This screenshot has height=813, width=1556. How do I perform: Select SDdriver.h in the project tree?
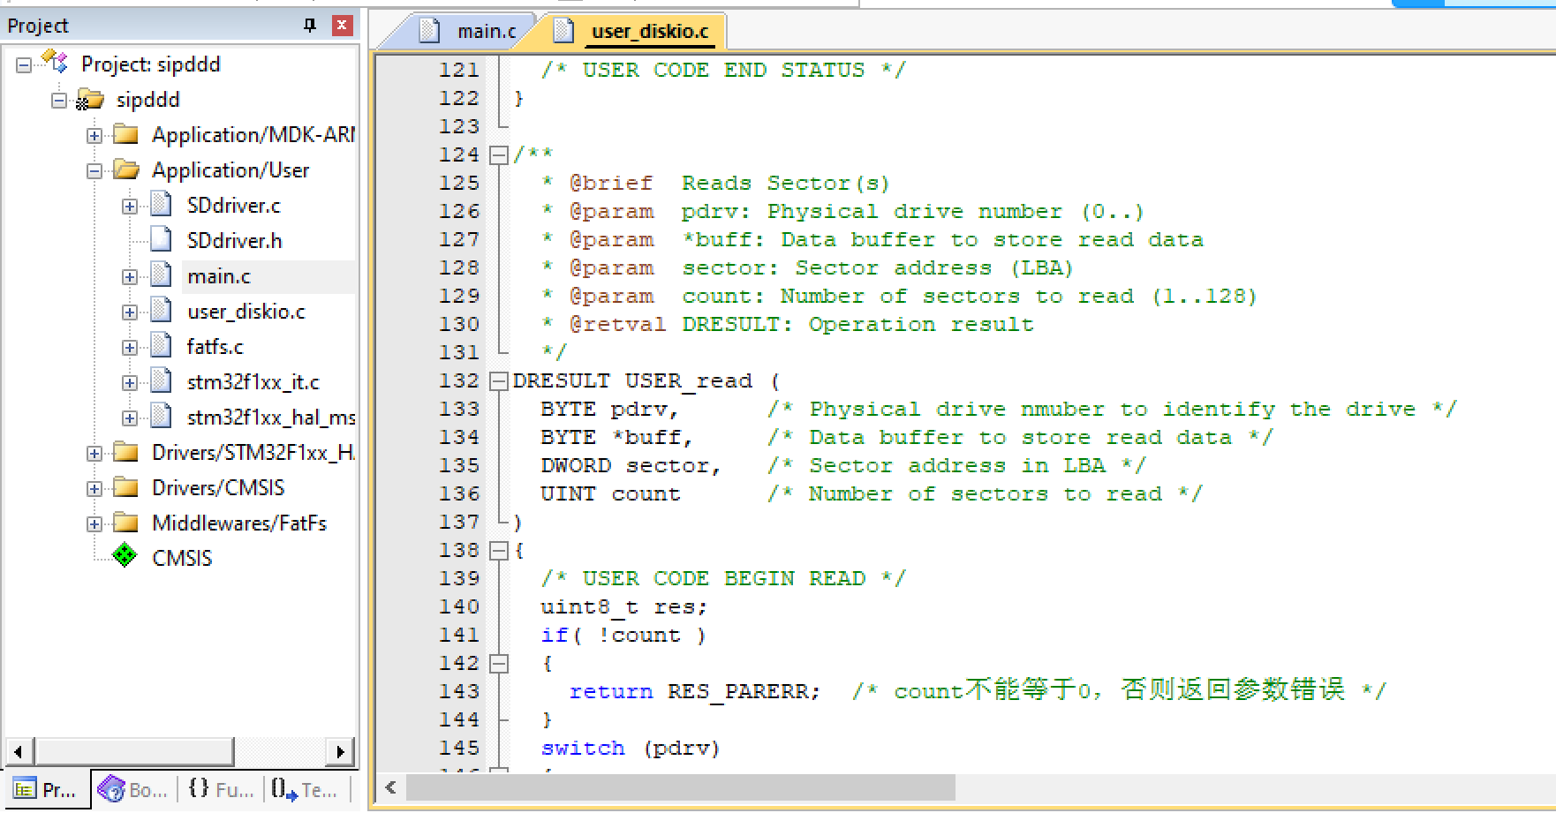(234, 241)
